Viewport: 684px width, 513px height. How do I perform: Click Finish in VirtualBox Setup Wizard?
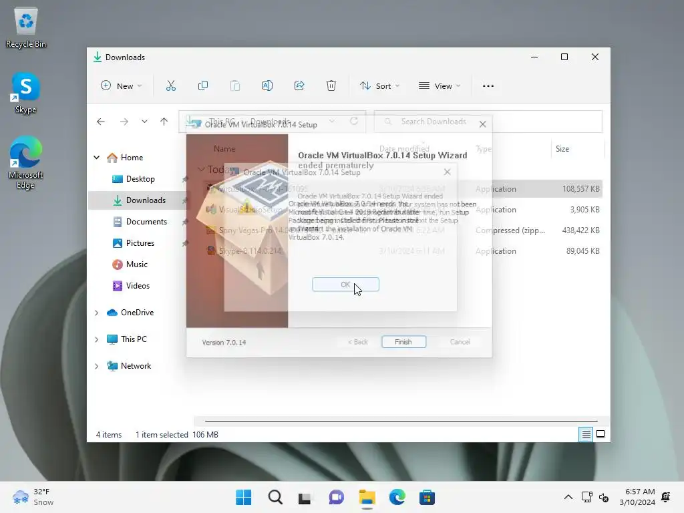[x=403, y=342]
